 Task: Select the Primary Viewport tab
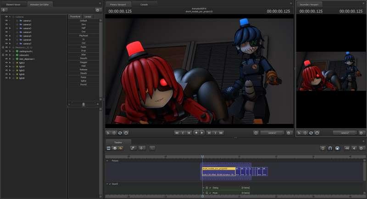coord(118,5)
